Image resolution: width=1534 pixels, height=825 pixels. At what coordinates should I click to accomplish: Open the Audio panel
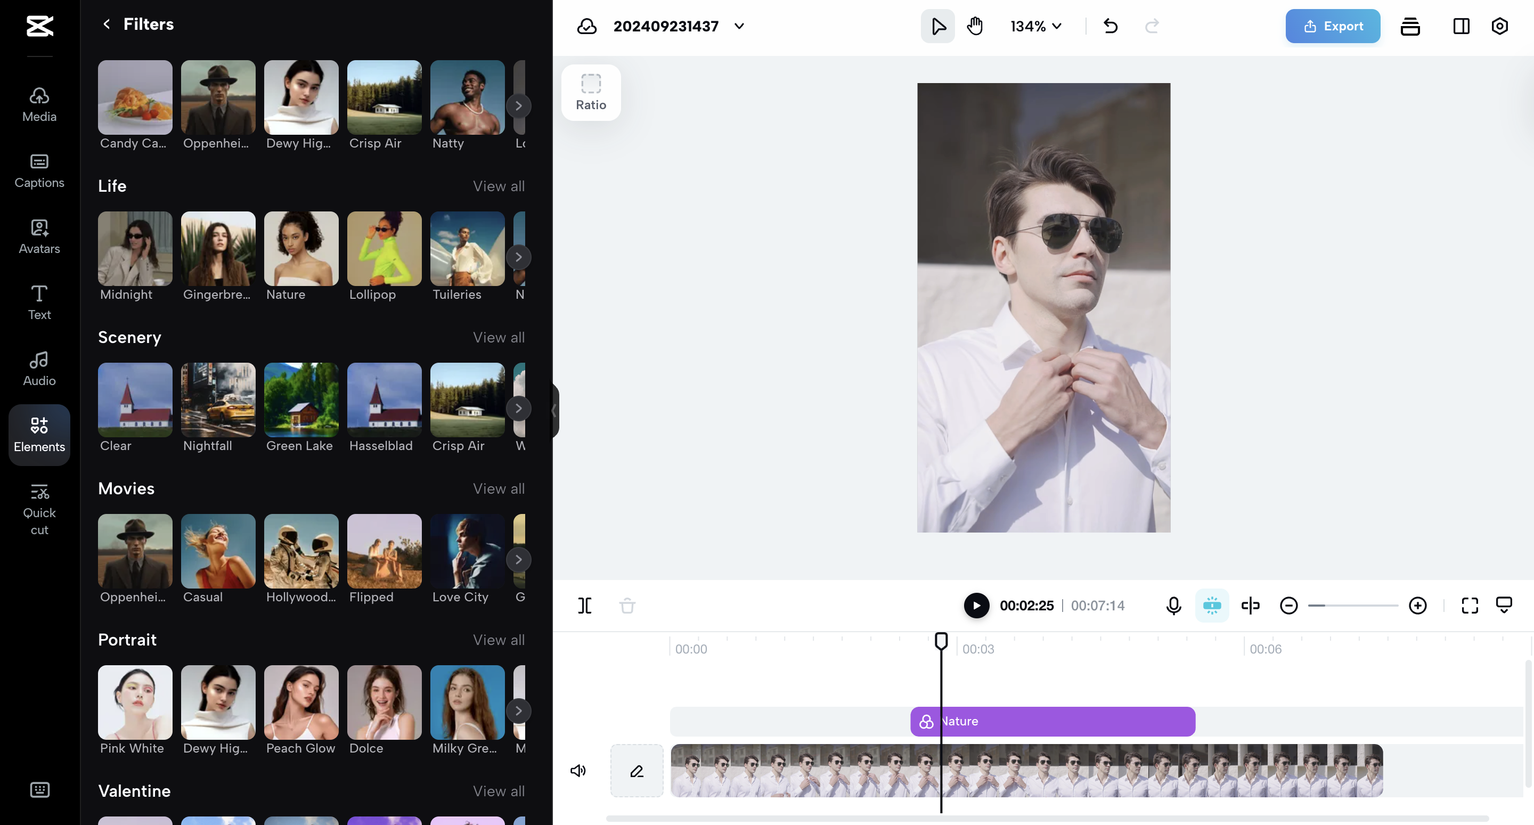(39, 367)
